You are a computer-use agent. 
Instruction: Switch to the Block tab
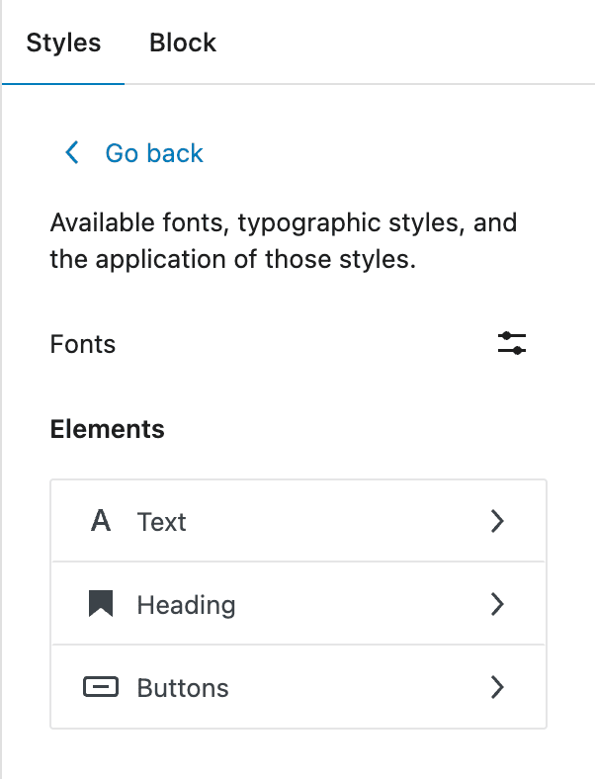(x=183, y=43)
